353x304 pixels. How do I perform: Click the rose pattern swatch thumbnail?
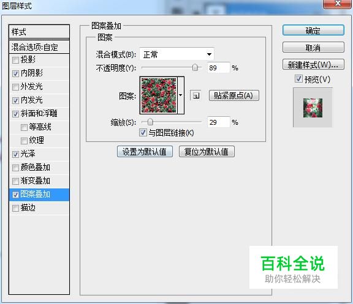pyautogui.click(x=159, y=95)
